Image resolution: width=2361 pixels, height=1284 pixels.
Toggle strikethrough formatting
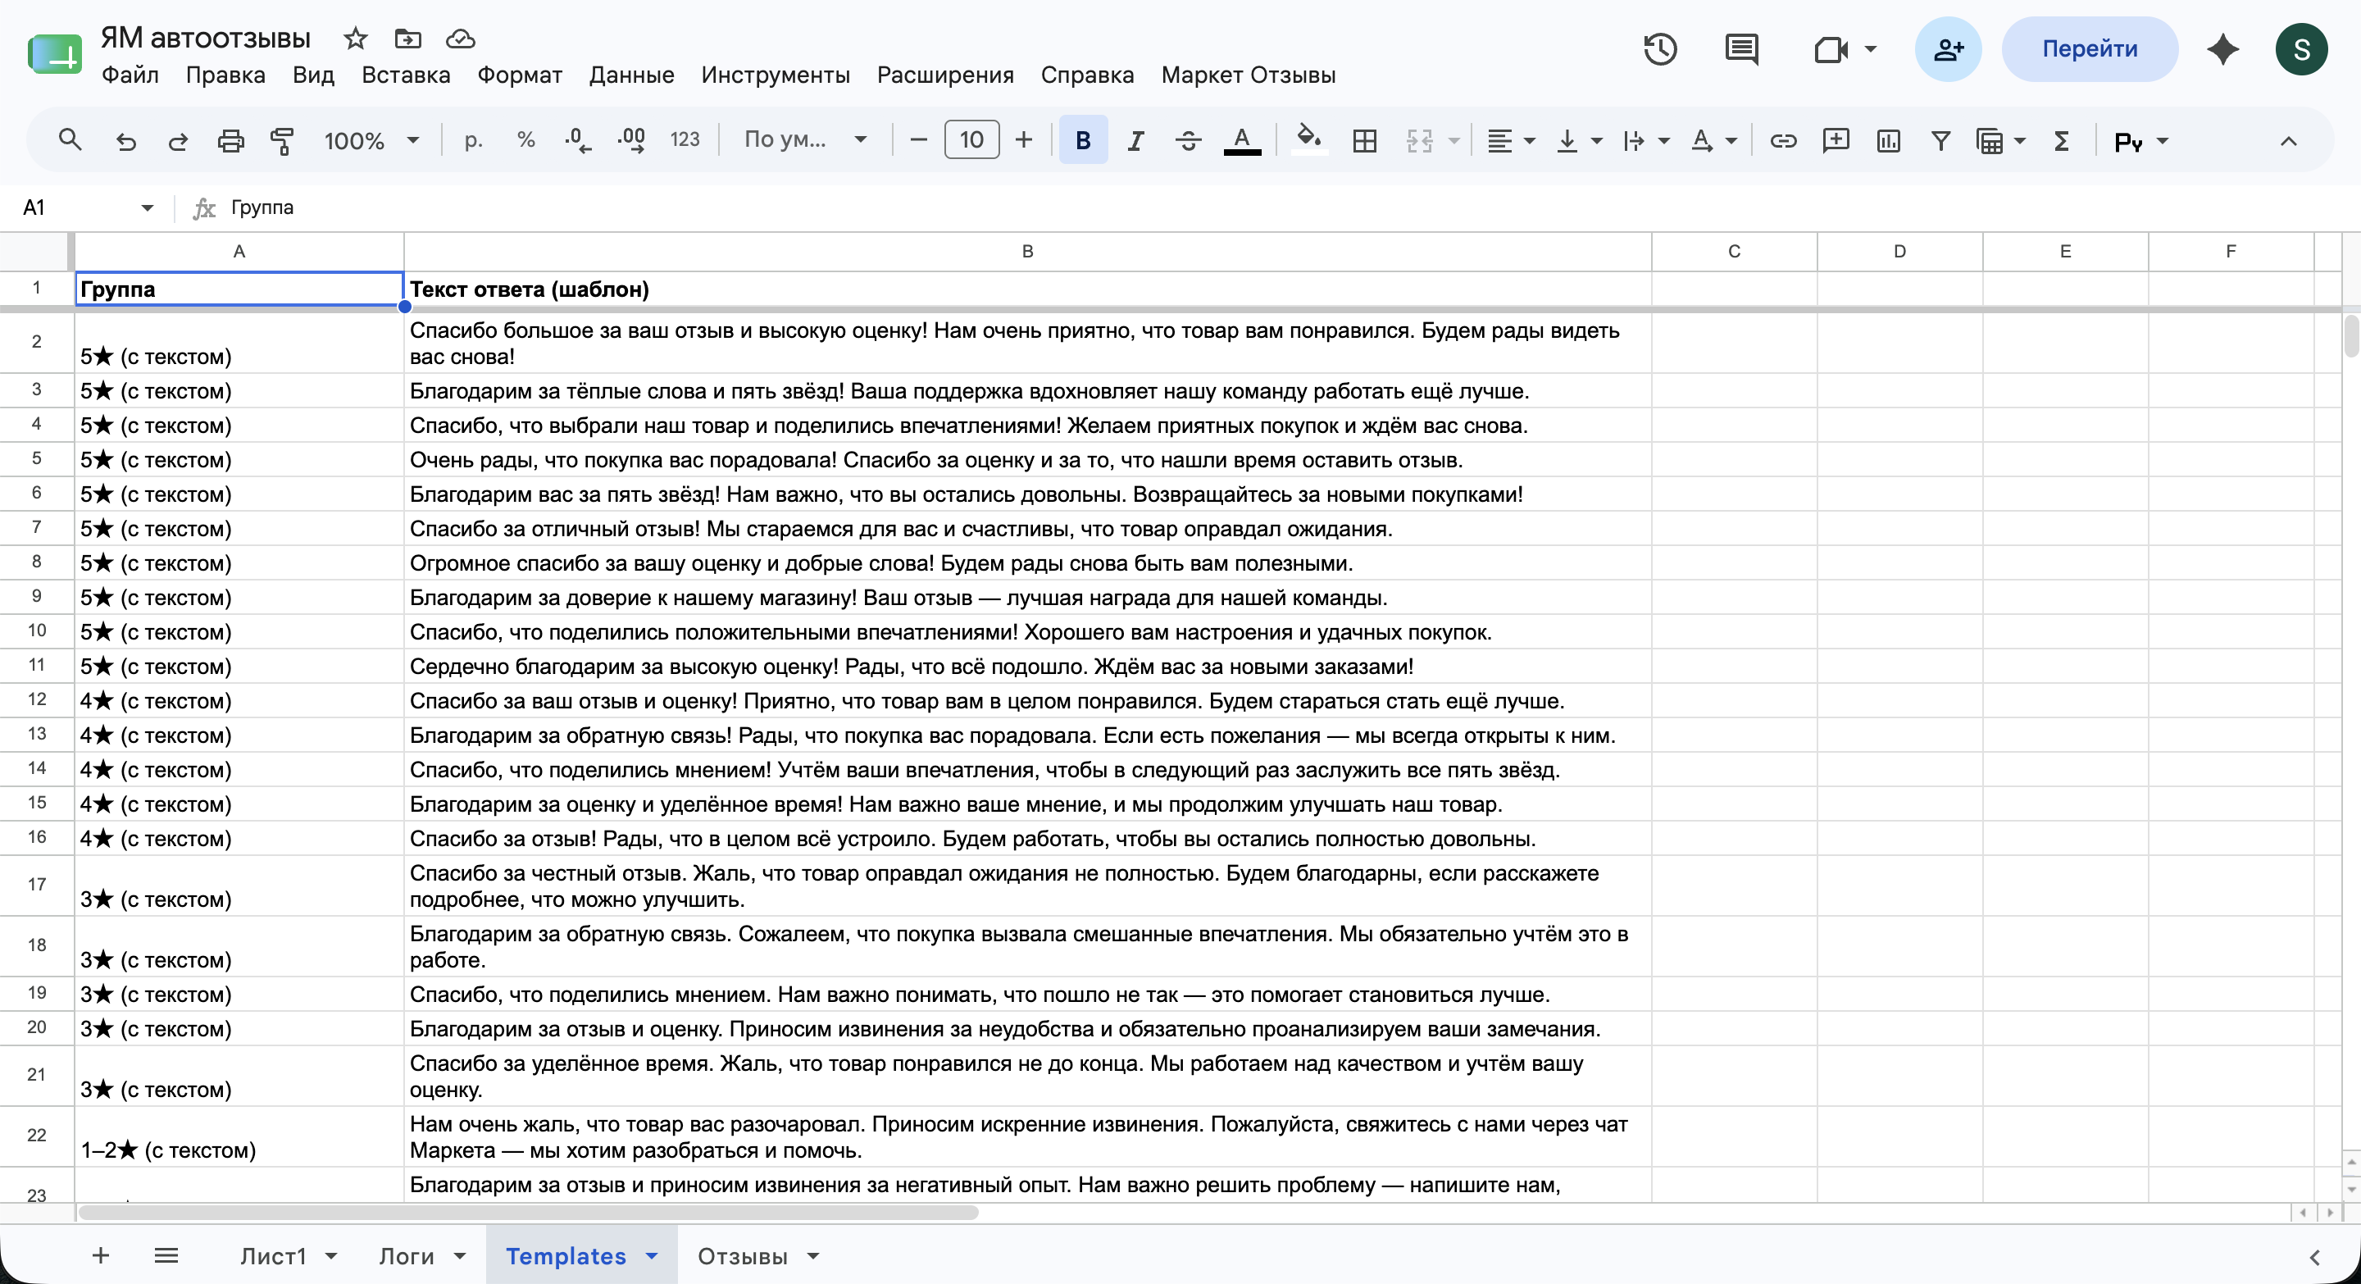(1188, 140)
